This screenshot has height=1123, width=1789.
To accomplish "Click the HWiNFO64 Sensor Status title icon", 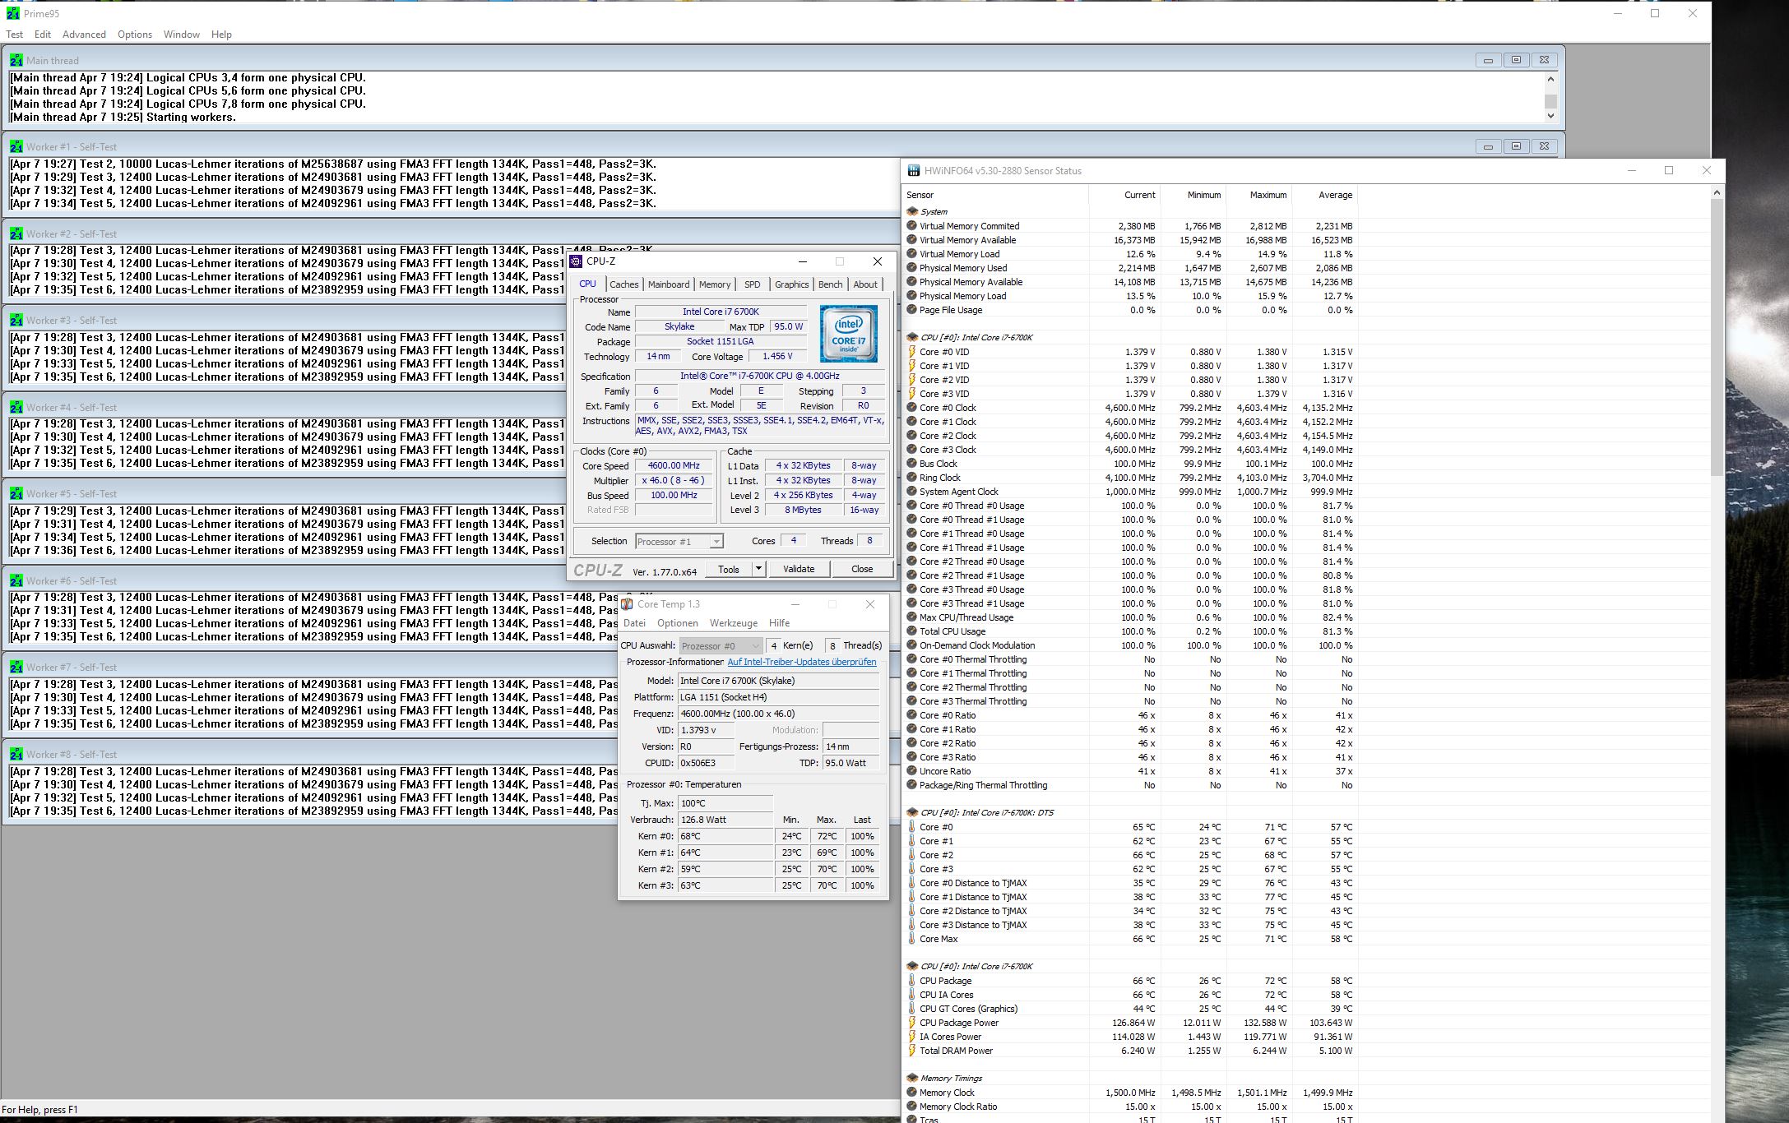I will tap(913, 171).
